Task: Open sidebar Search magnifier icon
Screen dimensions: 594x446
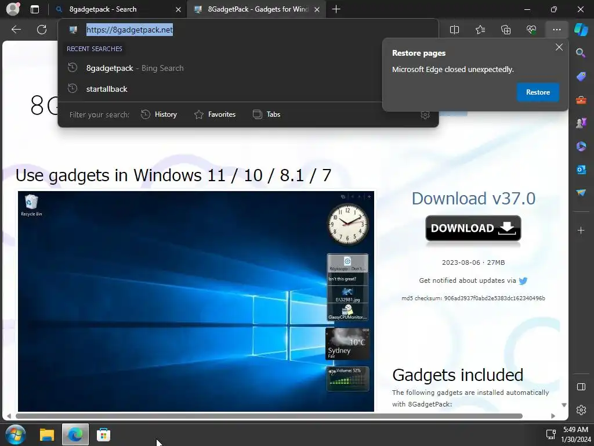Action: tap(581, 53)
